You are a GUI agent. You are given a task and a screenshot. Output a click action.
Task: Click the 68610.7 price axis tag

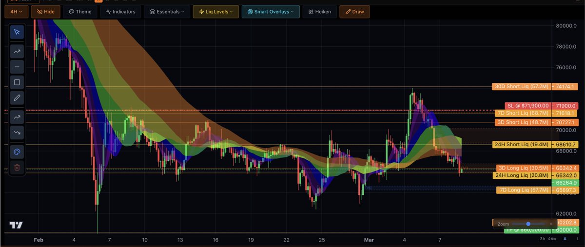tap(565, 145)
